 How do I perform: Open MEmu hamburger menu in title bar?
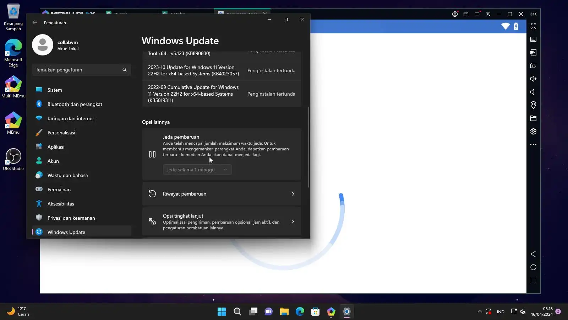[x=477, y=14]
